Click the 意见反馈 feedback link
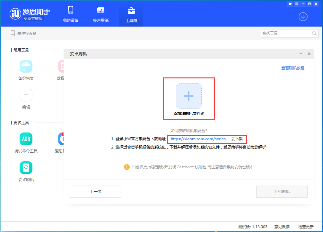 (x=282, y=226)
